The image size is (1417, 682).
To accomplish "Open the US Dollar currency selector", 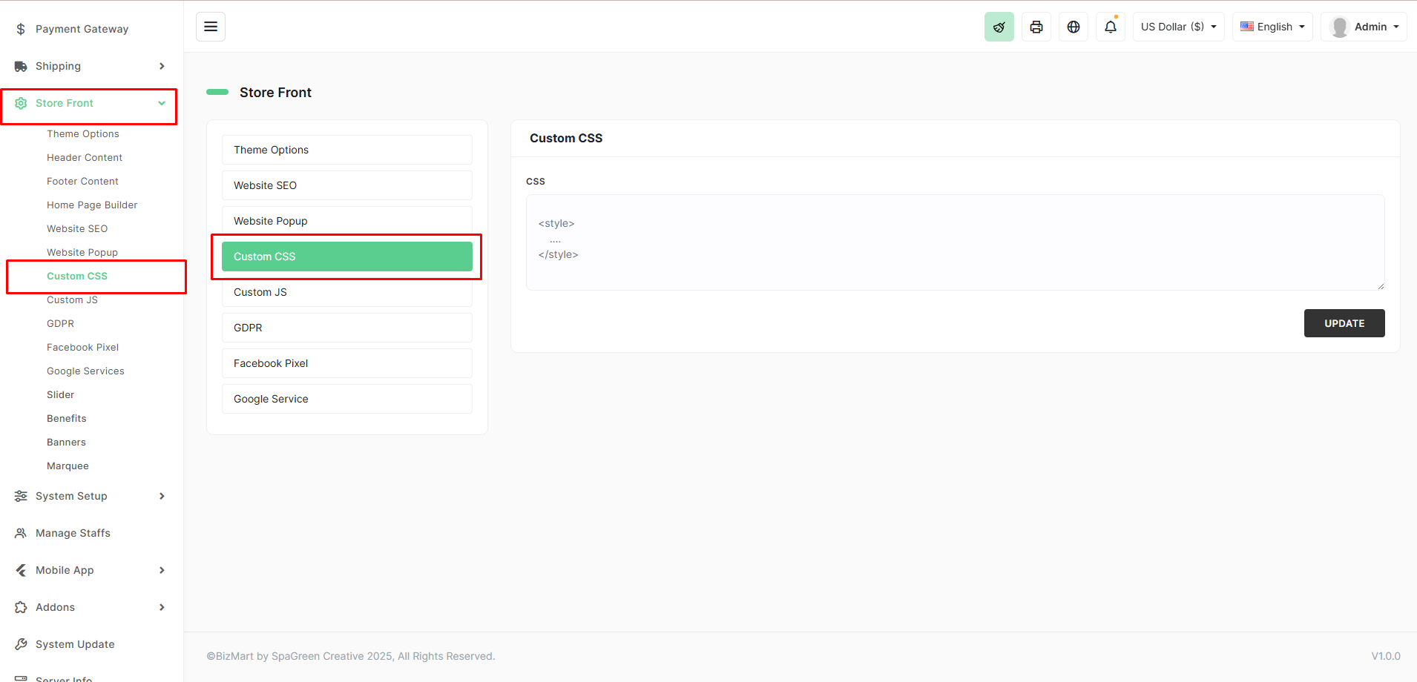I will pos(1177,26).
